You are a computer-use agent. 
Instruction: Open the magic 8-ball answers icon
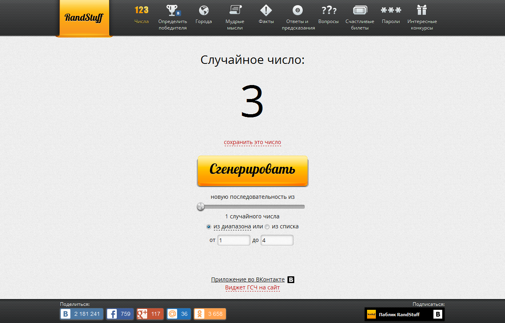point(298,10)
